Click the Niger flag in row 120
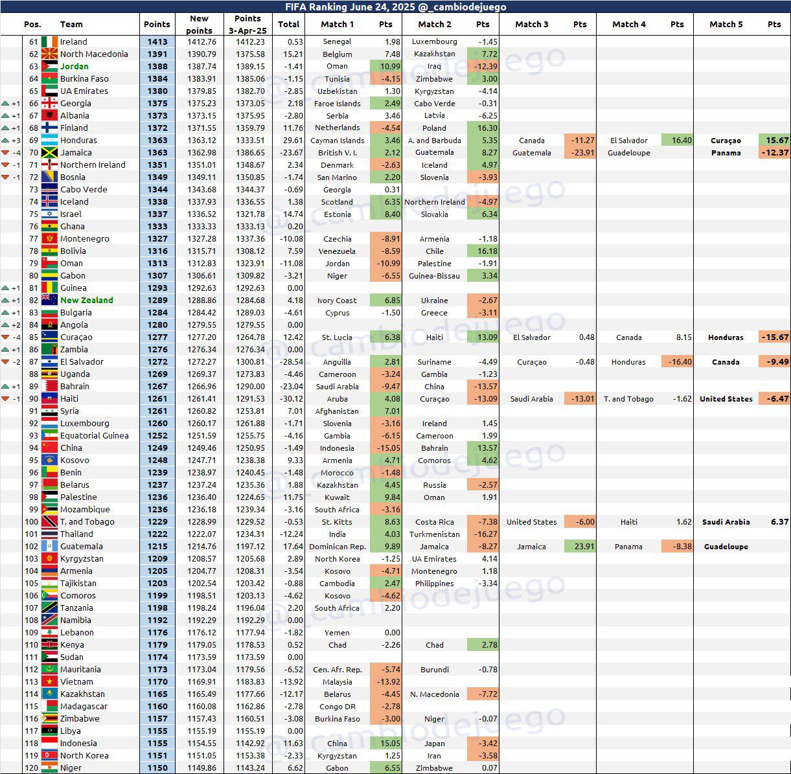This screenshot has width=791, height=774. coord(49,768)
